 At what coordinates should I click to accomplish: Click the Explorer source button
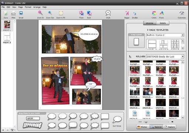tap(156, 127)
